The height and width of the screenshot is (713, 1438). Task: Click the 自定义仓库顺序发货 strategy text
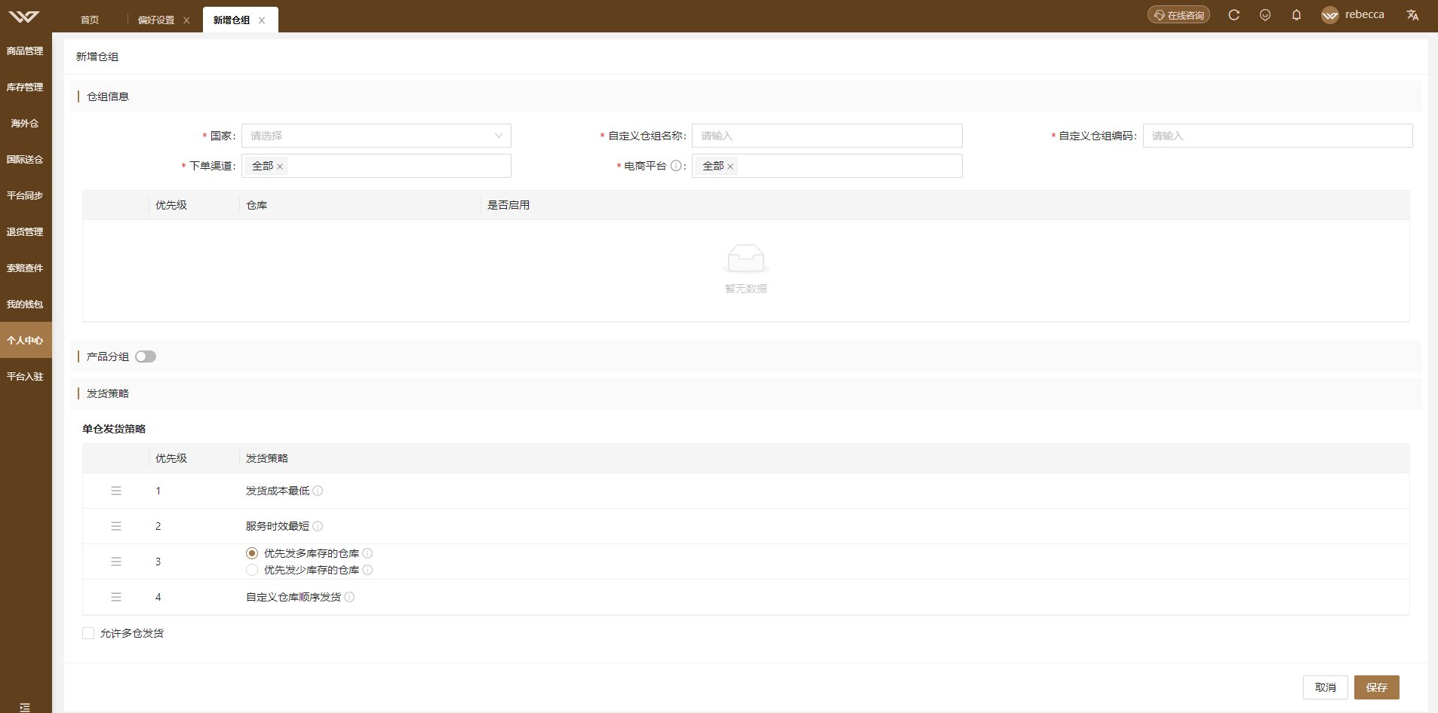coord(293,597)
